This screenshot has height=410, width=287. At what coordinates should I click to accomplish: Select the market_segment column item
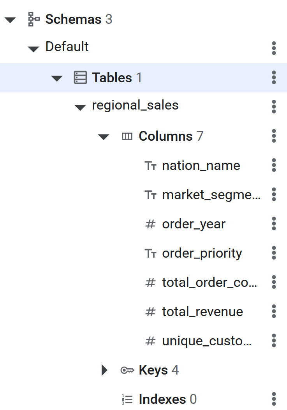(x=211, y=194)
